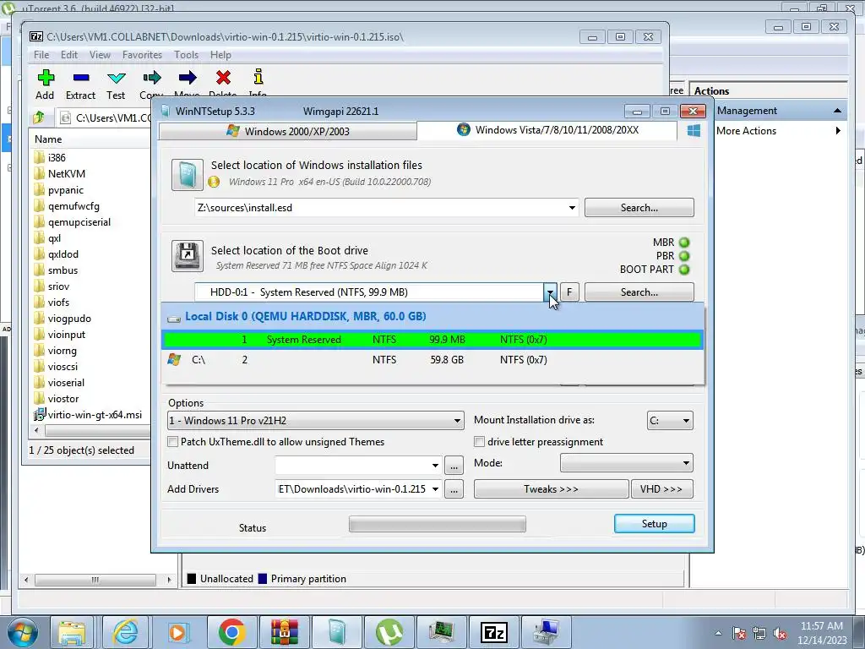Click Search for boot drive location
The width and height of the screenshot is (865, 649).
pos(639,292)
